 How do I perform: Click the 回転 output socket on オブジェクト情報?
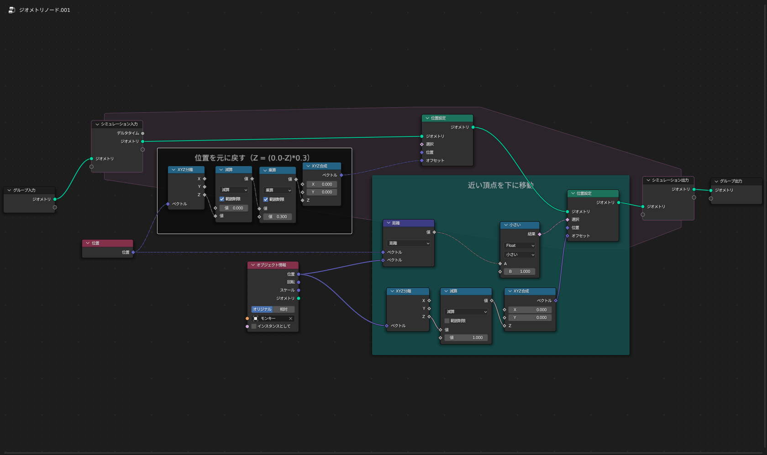299,282
